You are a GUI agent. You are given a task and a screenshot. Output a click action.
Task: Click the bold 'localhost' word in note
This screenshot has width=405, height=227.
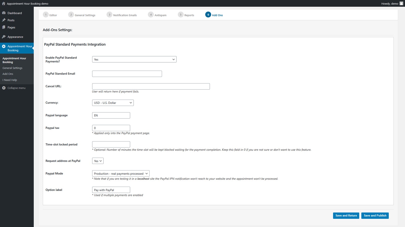143,179
